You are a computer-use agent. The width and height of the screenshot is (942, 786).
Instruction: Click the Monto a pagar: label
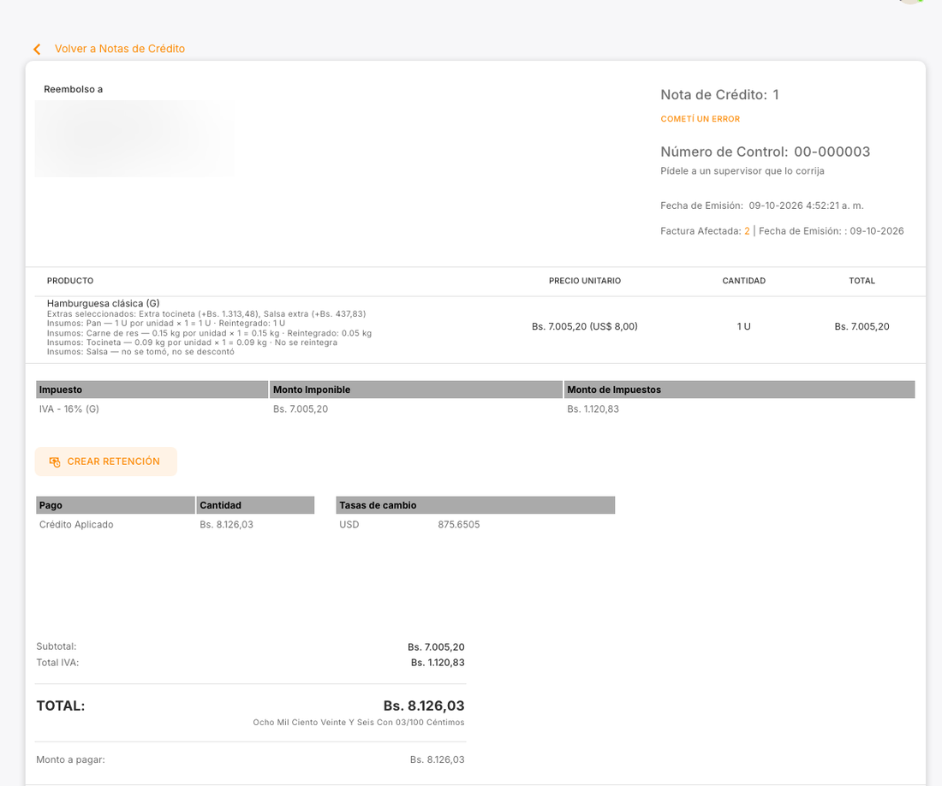point(70,760)
